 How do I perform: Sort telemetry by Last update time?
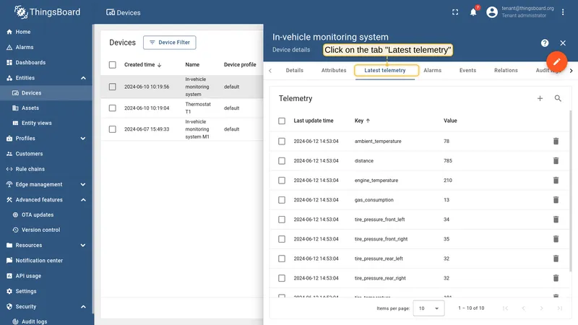(x=314, y=121)
